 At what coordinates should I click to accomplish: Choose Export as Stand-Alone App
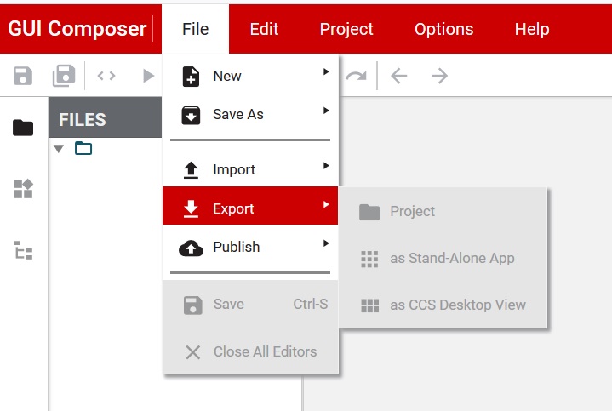(451, 258)
